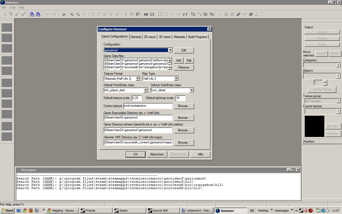Image resolution: width=342 pixels, height=214 pixels.
Task: Open the Tools menu
Action: pos(12,7)
